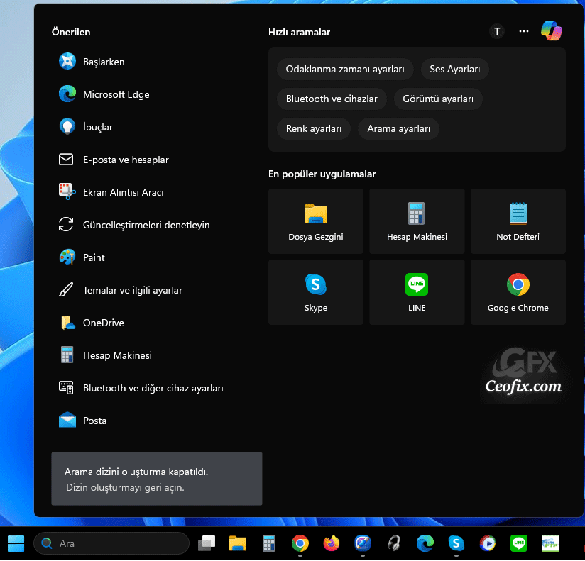Select Renk ayarları quick search chip

[x=313, y=128]
